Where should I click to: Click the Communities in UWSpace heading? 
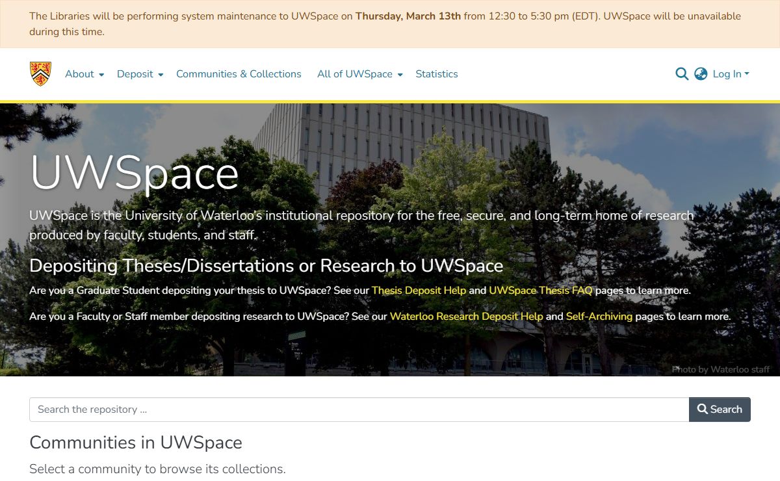pos(136,443)
